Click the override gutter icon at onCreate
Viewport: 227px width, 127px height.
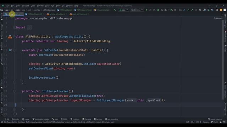tap(10, 50)
